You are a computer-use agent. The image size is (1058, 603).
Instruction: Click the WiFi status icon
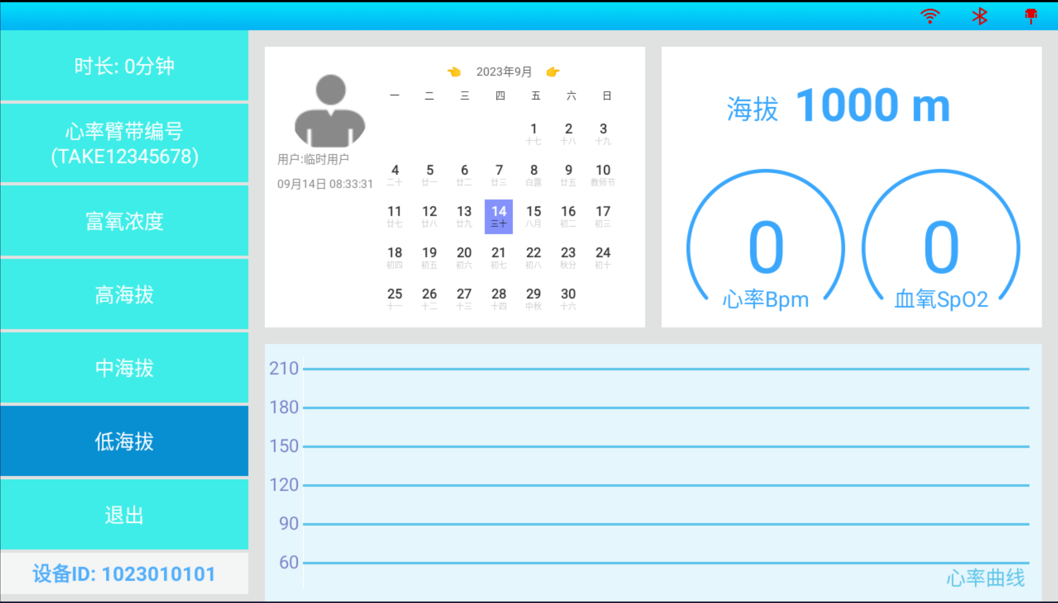click(930, 15)
